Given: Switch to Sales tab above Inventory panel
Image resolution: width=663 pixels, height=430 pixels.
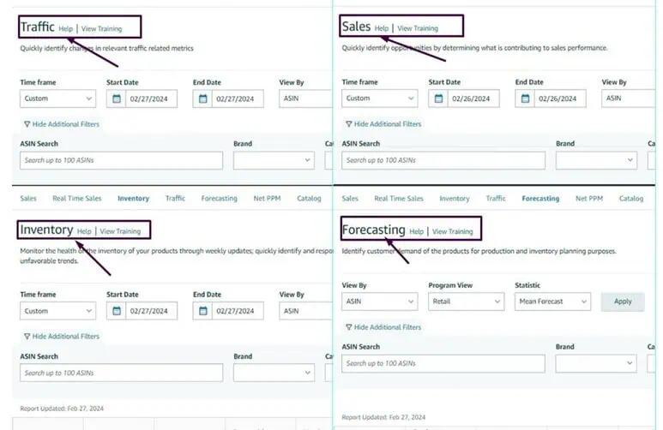Looking at the screenshot, I should [x=28, y=199].
